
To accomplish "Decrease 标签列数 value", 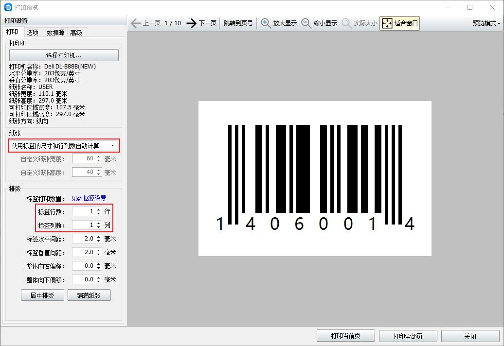I will (98, 227).
